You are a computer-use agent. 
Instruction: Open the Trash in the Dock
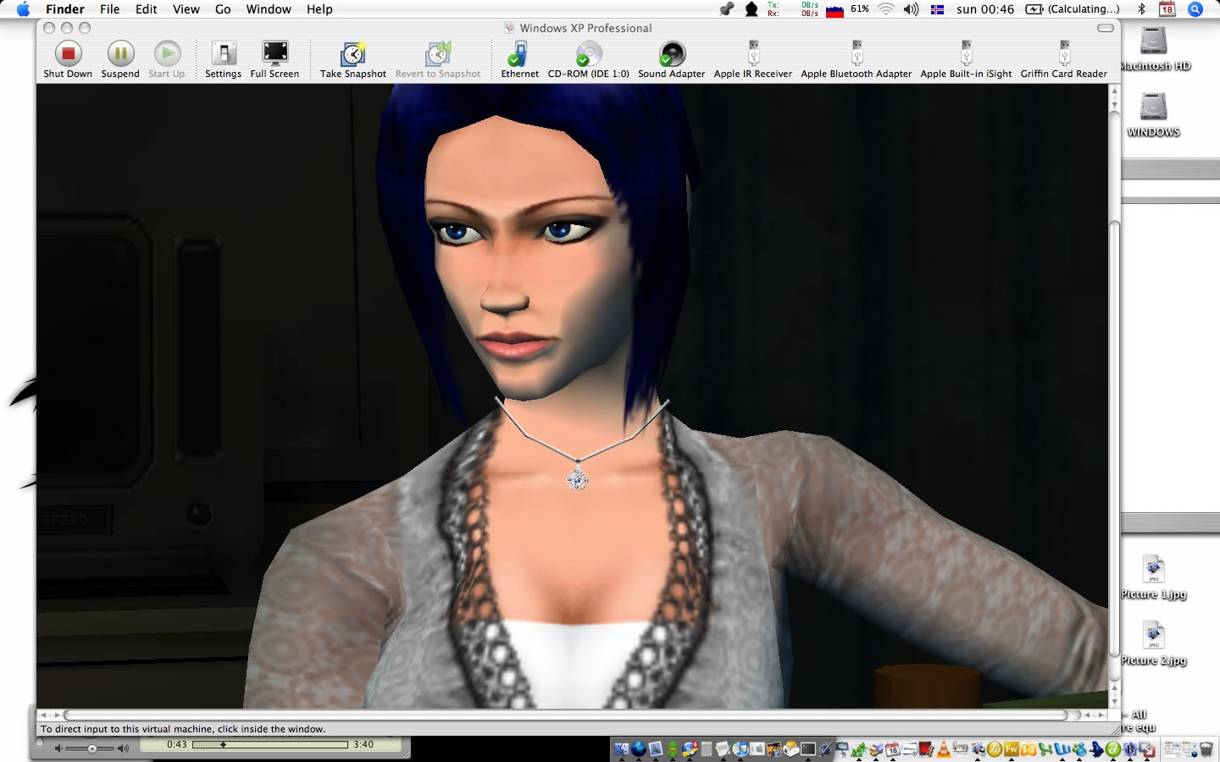[x=1206, y=749]
